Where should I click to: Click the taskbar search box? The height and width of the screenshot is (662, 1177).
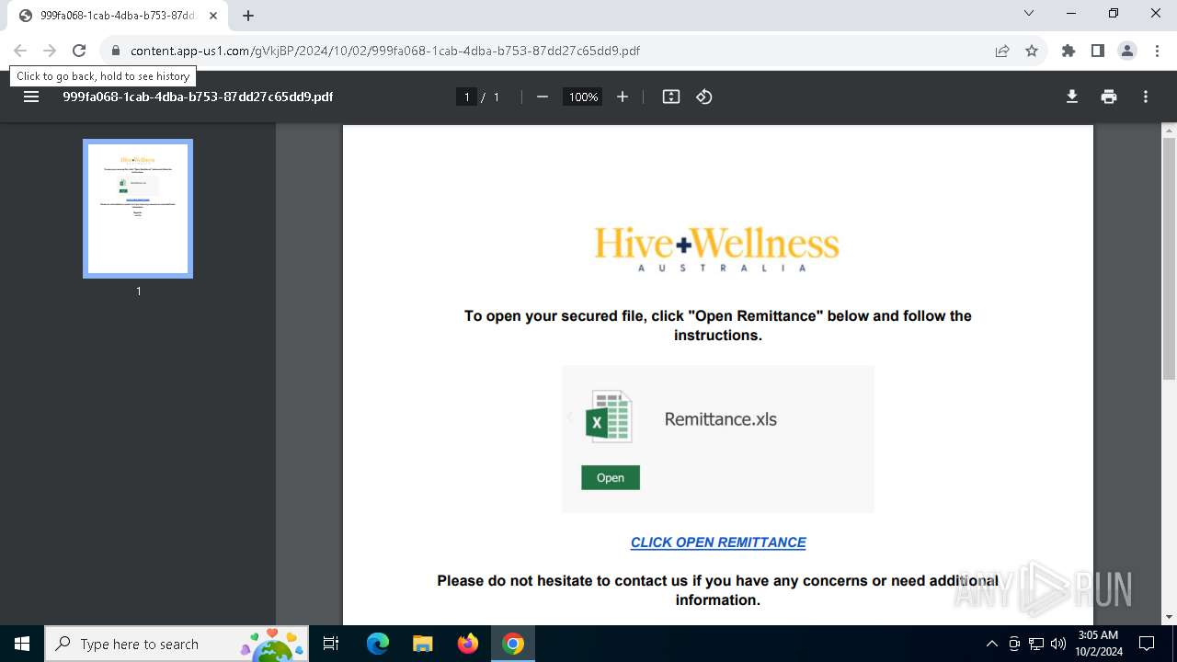click(178, 644)
